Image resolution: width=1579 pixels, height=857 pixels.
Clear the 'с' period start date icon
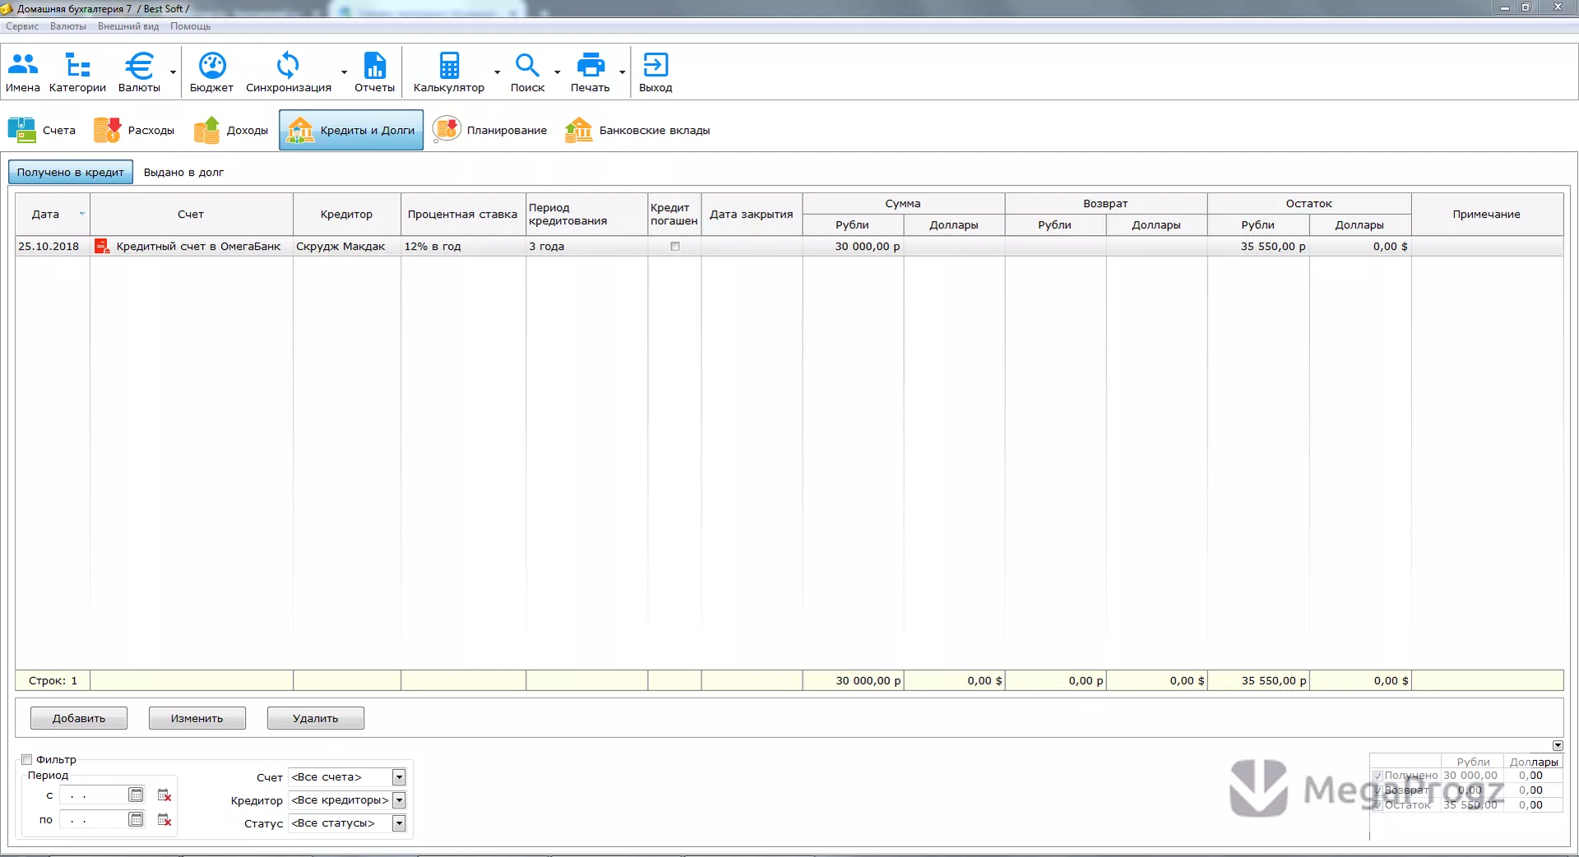(164, 795)
